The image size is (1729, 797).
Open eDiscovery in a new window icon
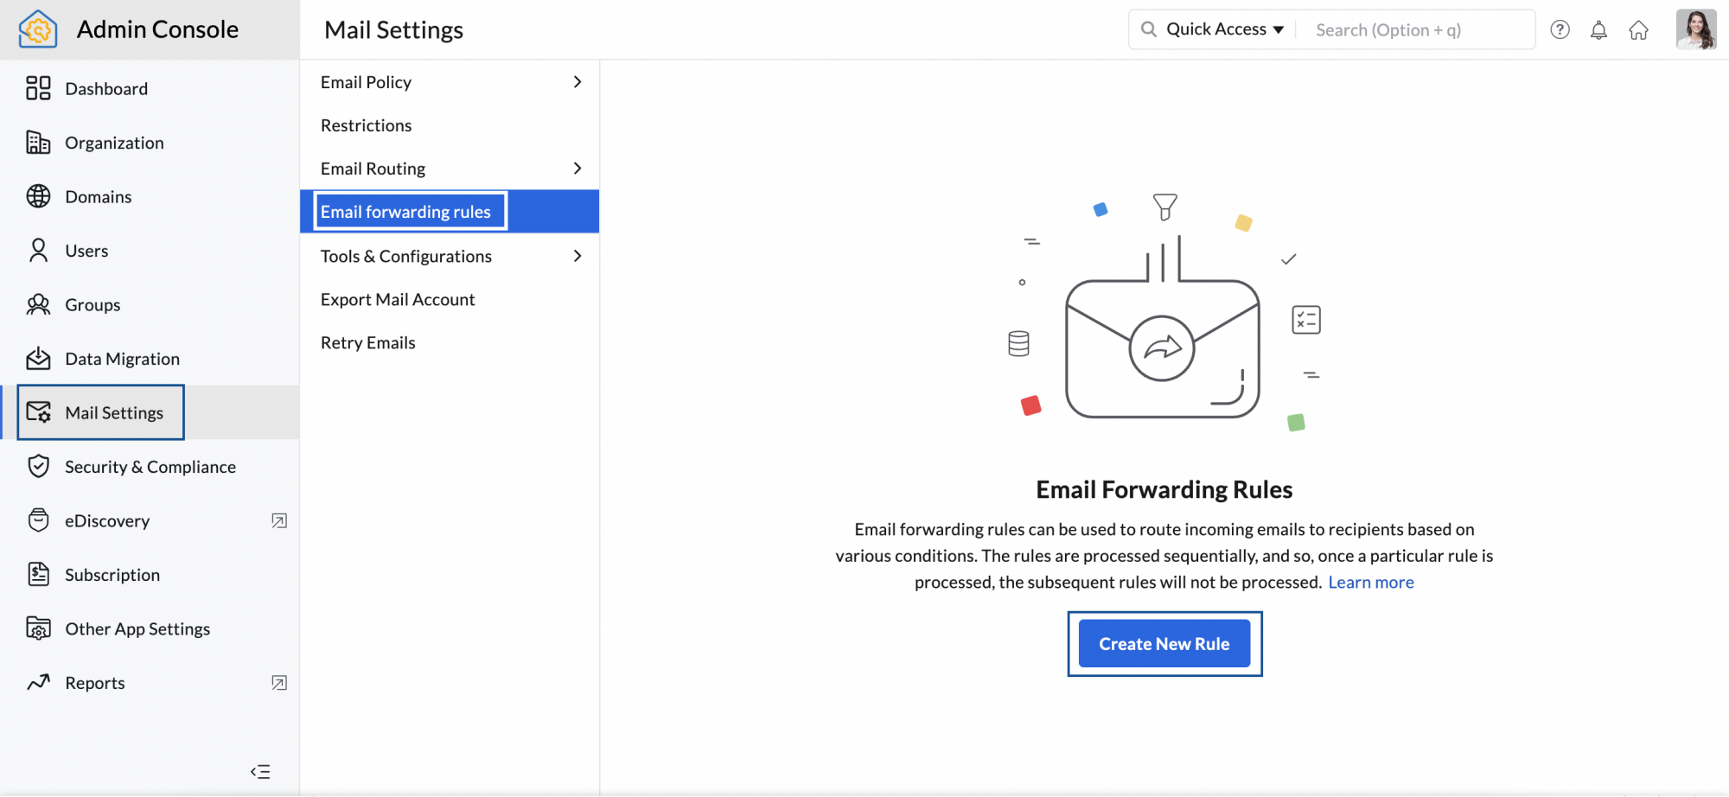pos(278,520)
